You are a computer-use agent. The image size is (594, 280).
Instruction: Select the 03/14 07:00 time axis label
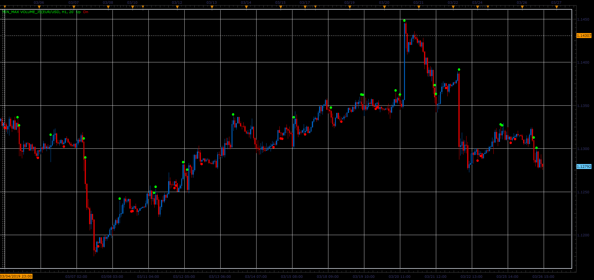point(256,277)
